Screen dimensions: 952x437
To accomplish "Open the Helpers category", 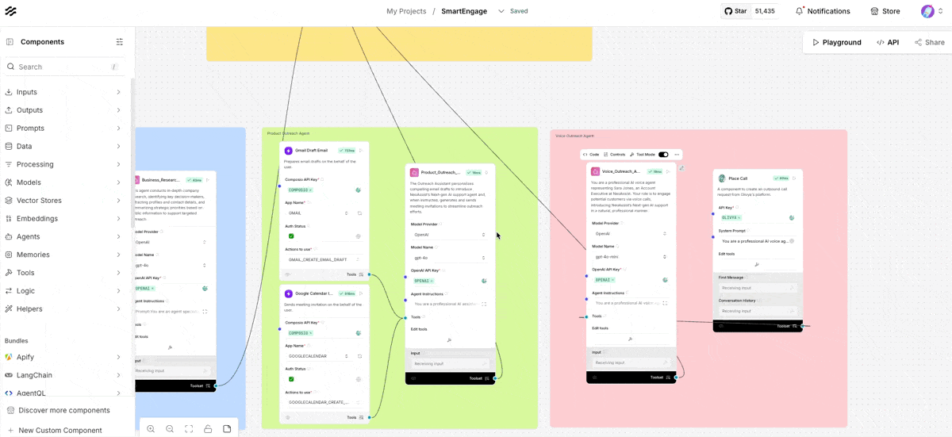I will pyautogui.click(x=63, y=309).
